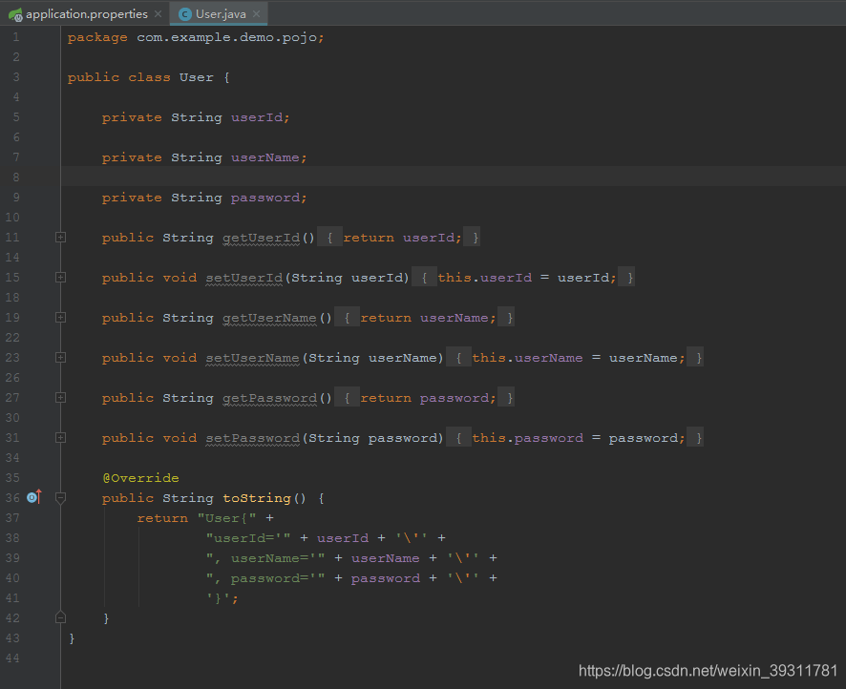Place cursor on empty highlighted line 8
Viewport: 846px width, 689px height.
454,177
